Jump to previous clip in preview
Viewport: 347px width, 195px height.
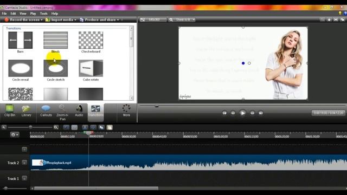pos(224,113)
